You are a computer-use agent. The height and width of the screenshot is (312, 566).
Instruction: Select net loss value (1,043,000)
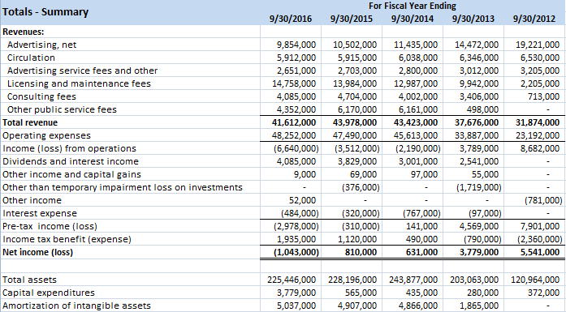[296, 252]
